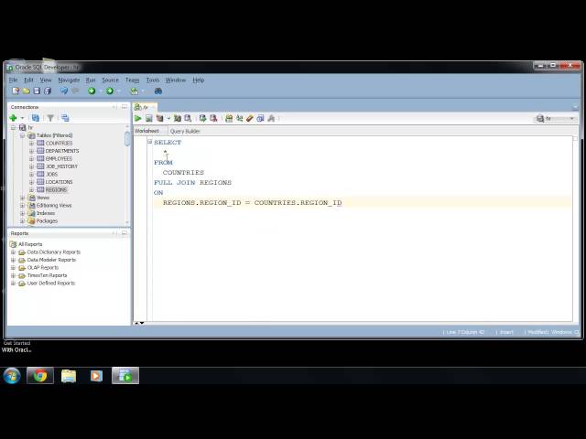Click the Commit icon in worksheet toolbar
586x439 pixels.
(x=202, y=118)
